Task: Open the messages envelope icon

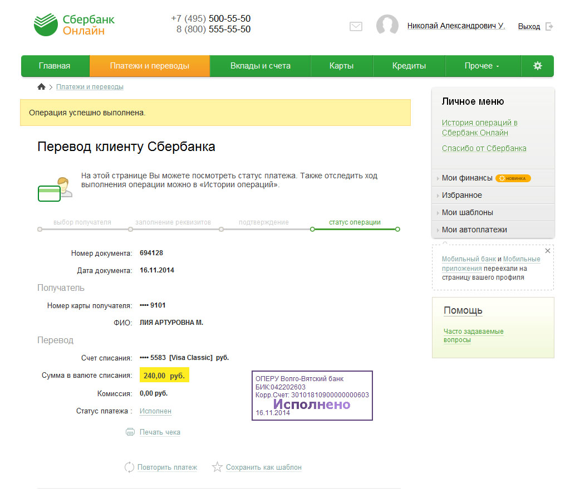Action: coord(356,26)
